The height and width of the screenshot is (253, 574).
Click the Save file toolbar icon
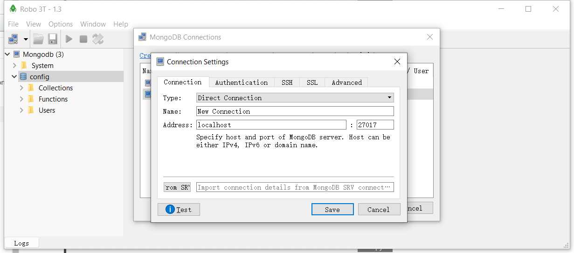53,39
